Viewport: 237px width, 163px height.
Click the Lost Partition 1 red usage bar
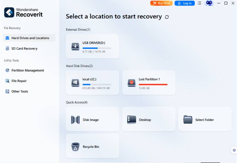pos(153,84)
